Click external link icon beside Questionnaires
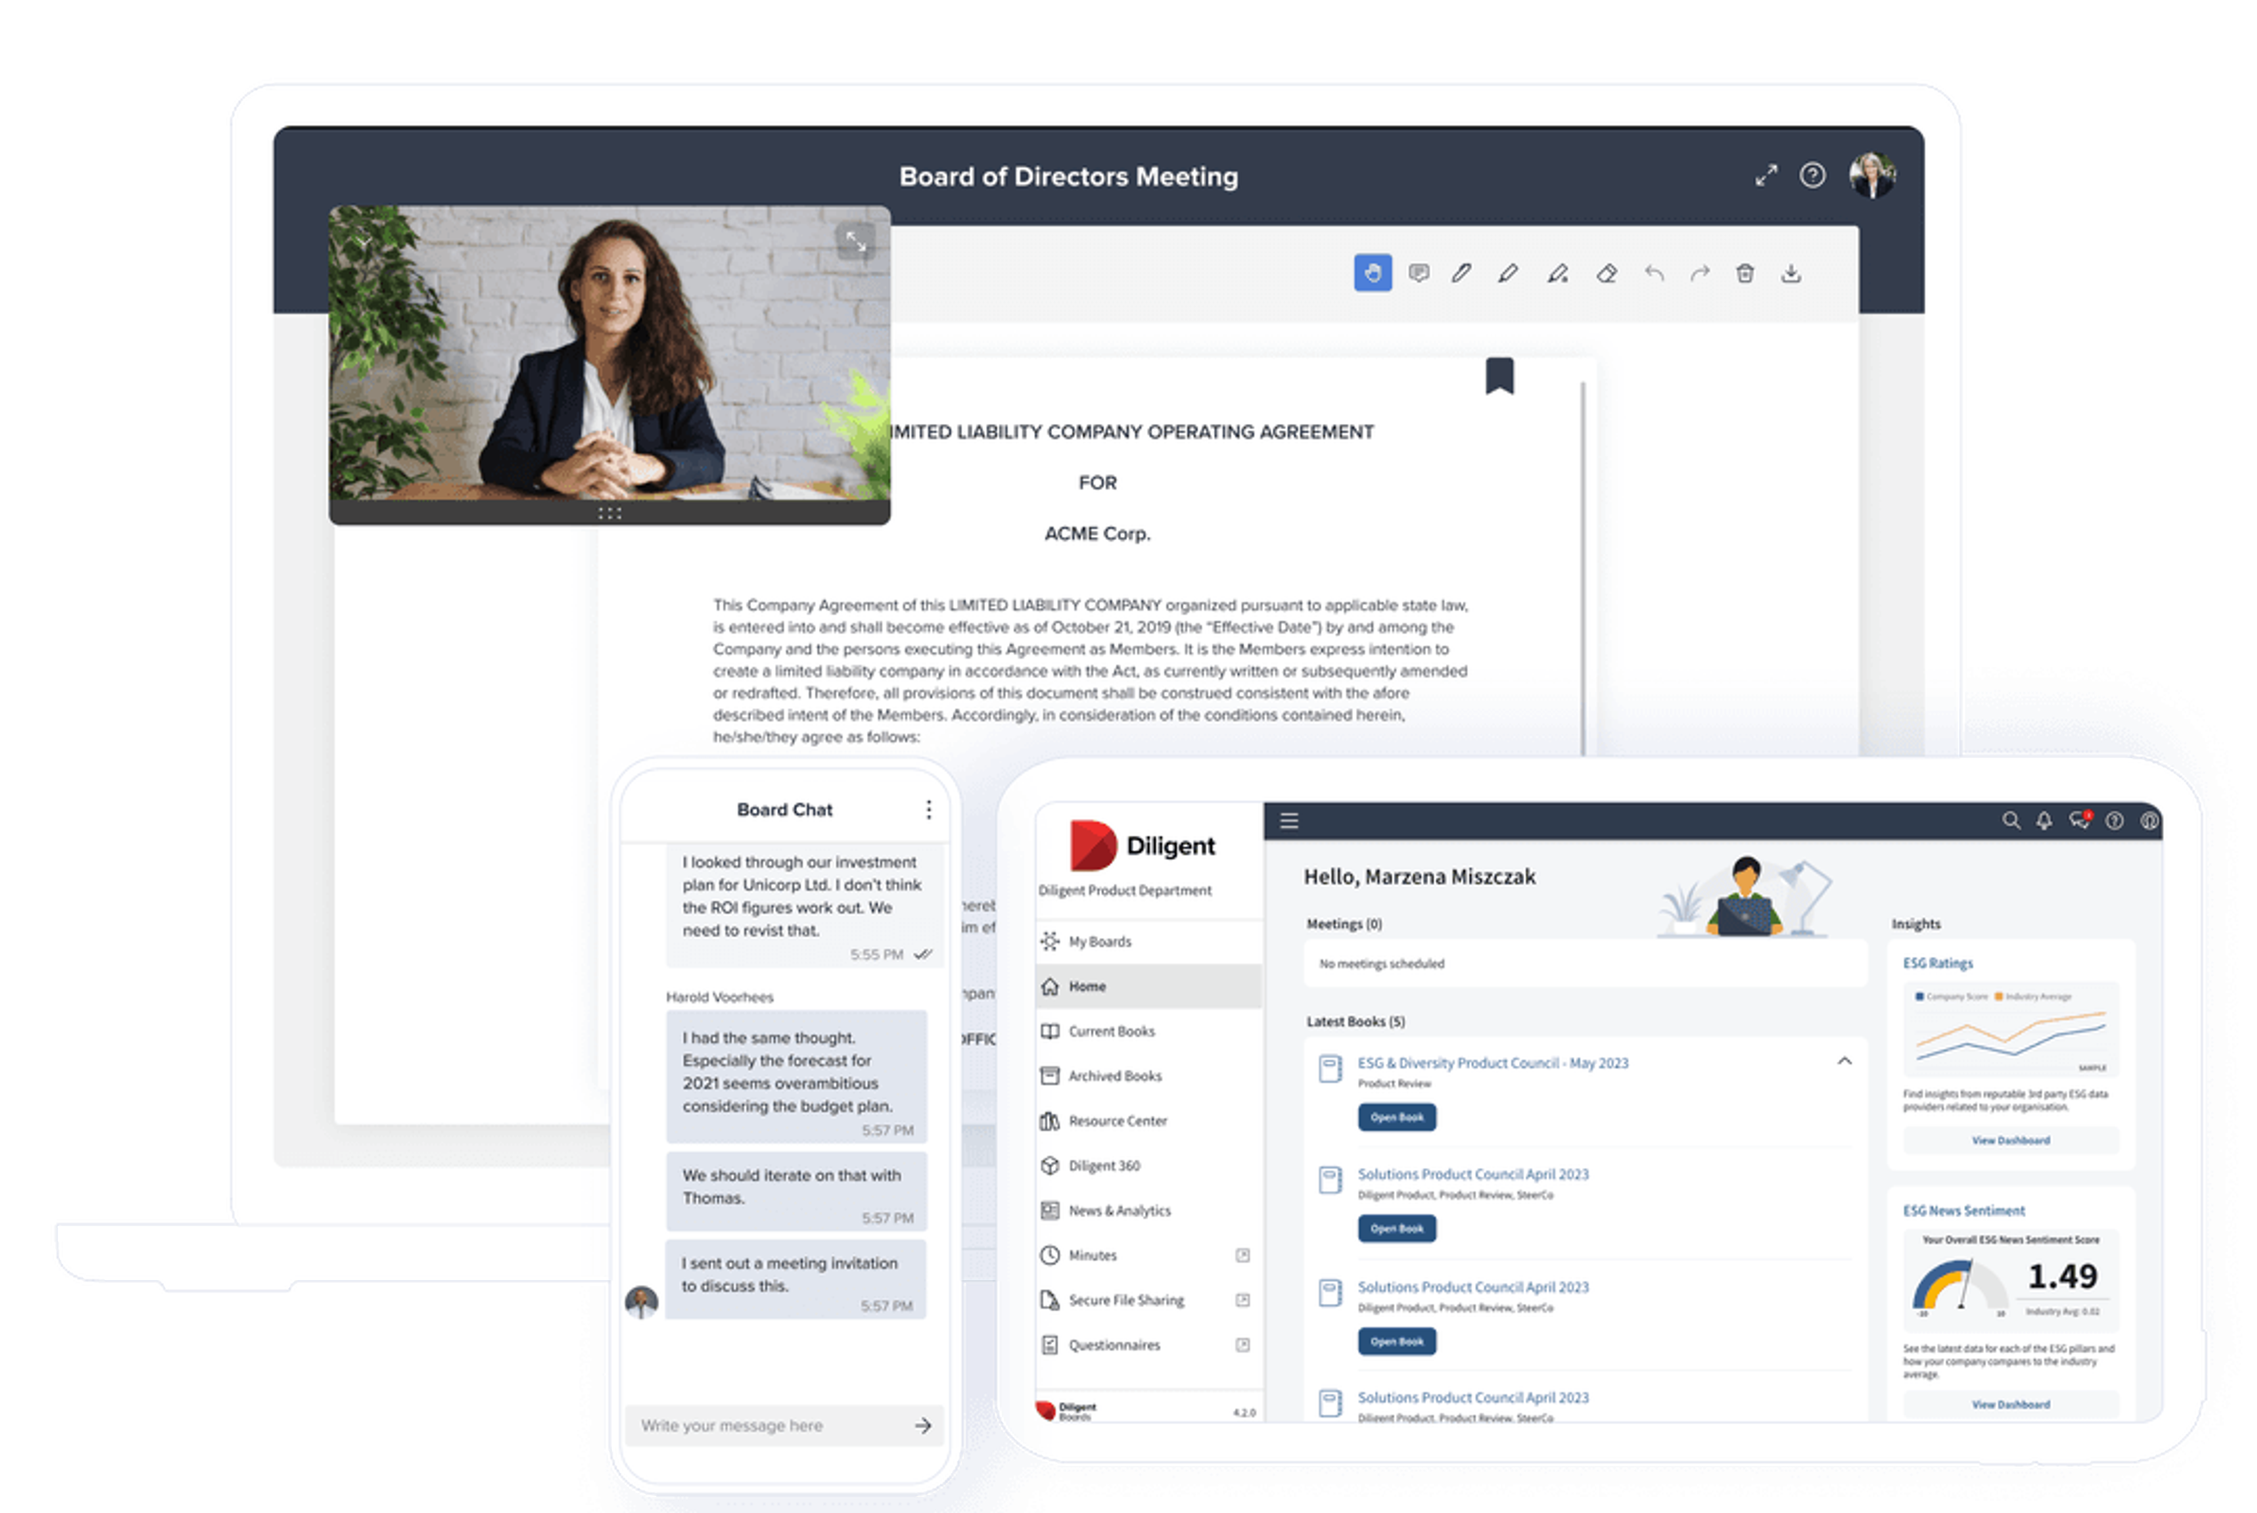Image resolution: width=2257 pixels, height=1513 pixels. click(x=1242, y=1345)
